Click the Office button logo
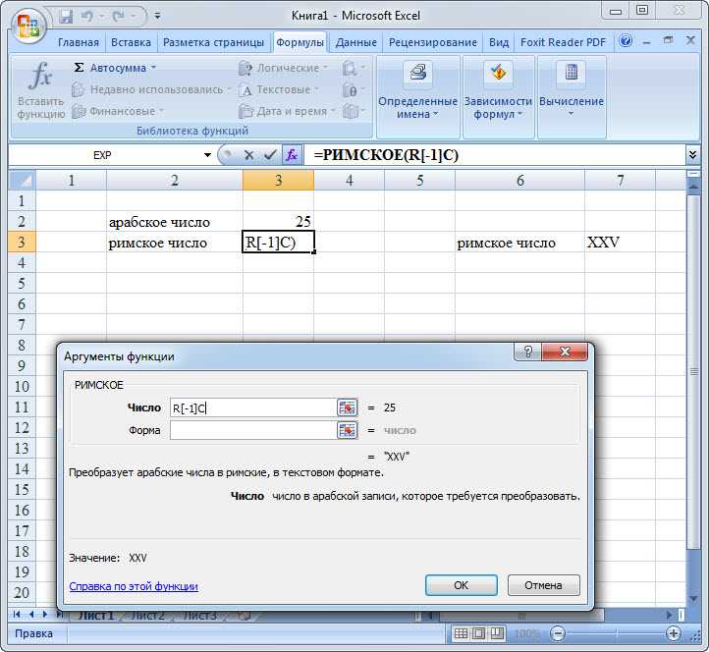The height and width of the screenshot is (652, 709). (28, 26)
